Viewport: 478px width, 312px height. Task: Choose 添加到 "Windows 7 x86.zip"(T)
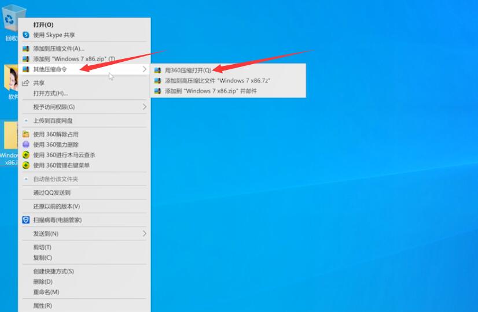point(84,59)
